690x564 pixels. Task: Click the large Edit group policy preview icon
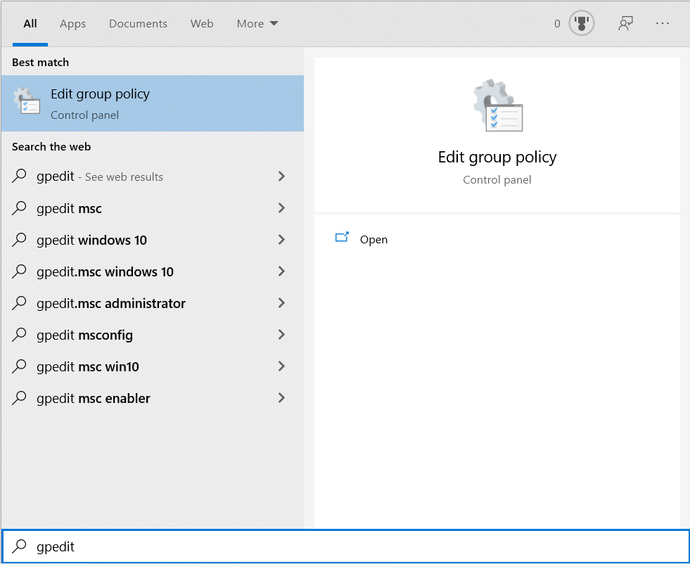point(497,105)
